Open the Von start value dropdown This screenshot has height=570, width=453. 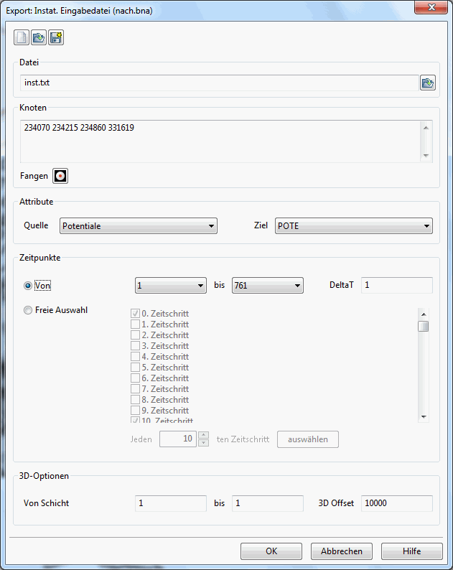click(x=171, y=286)
